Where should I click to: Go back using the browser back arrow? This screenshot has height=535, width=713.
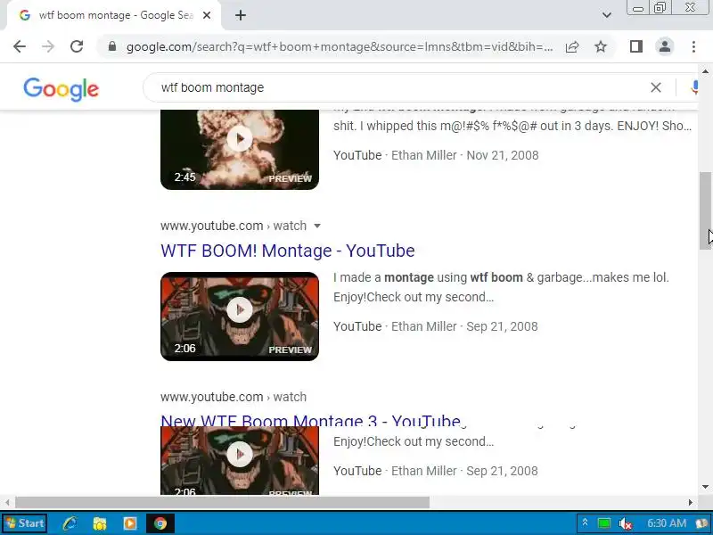tap(20, 46)
